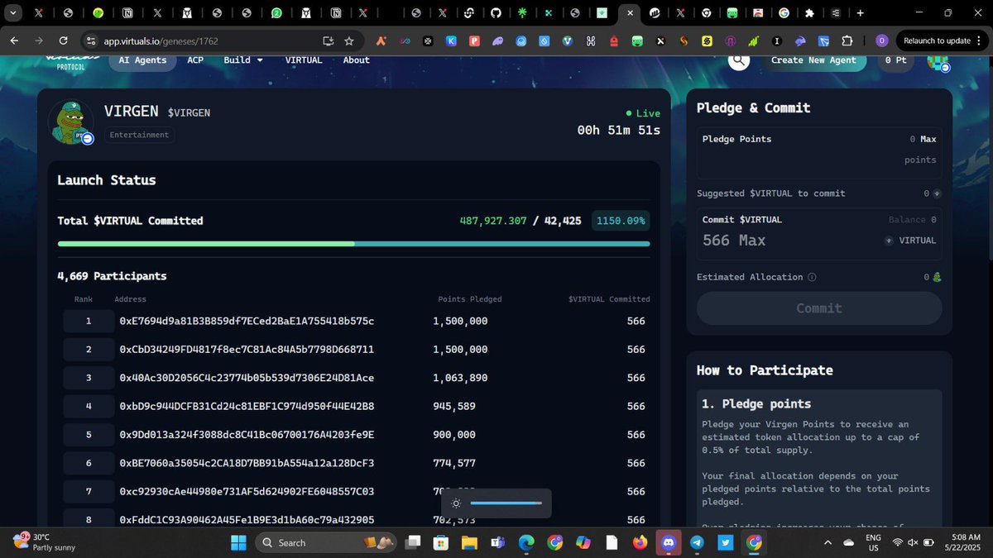Click the VIRGEN Pepe agent avatar
993x558 pixels.
click(x=70, y=122)
